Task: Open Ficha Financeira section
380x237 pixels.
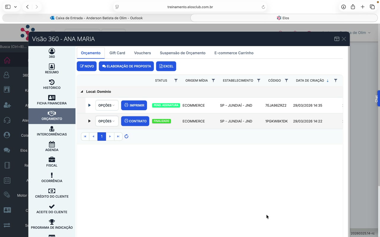Action: click(52, 100)
